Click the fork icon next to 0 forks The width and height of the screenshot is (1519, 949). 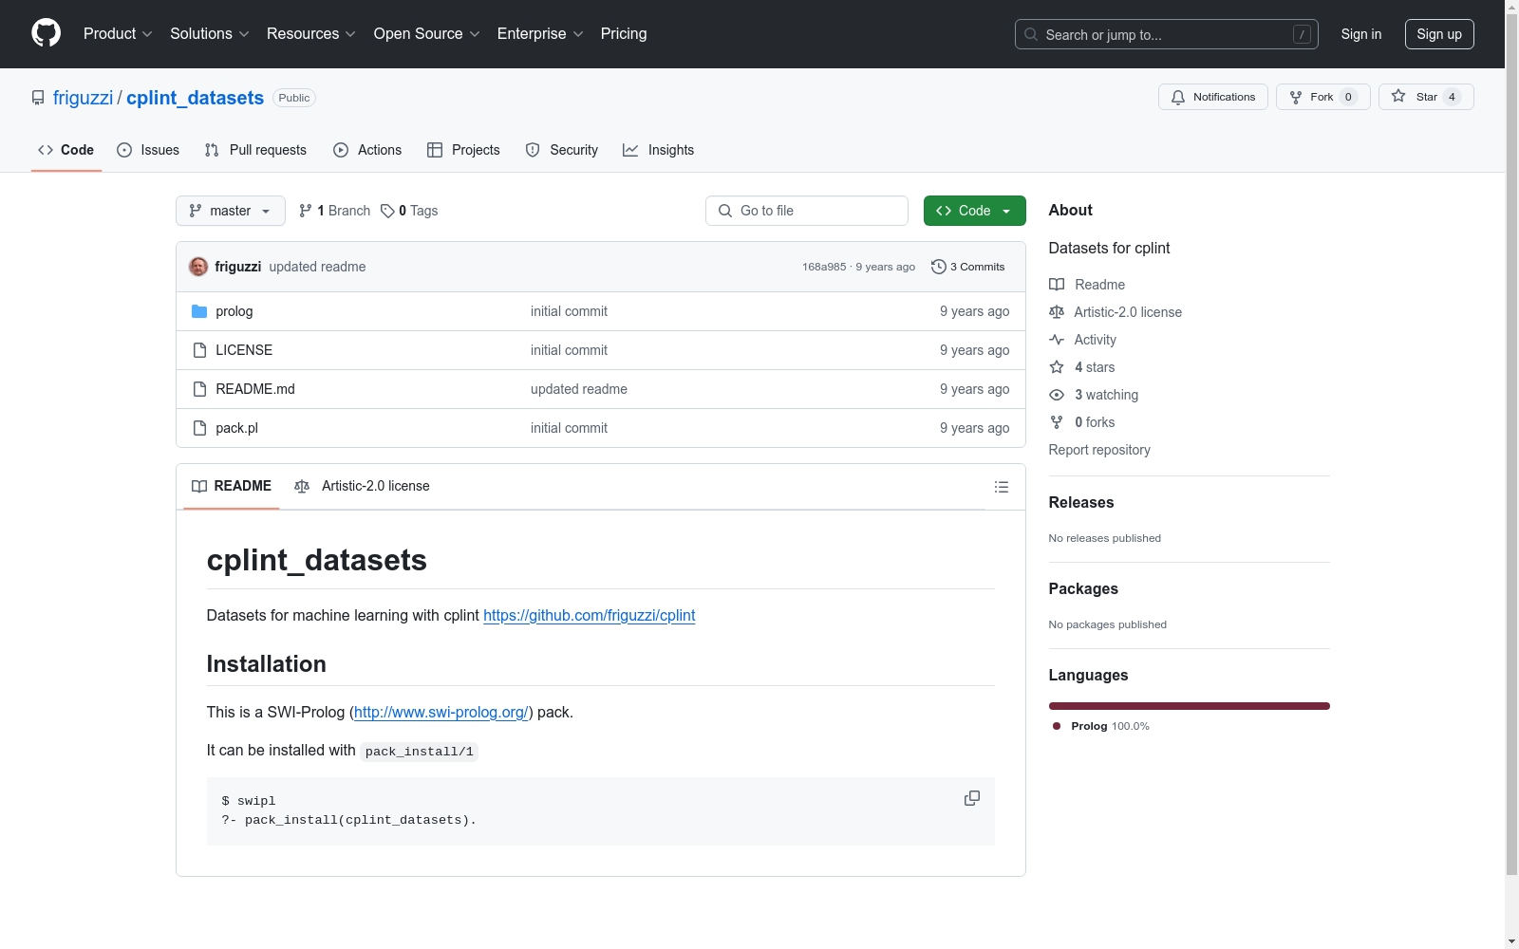coord(1057,422)
